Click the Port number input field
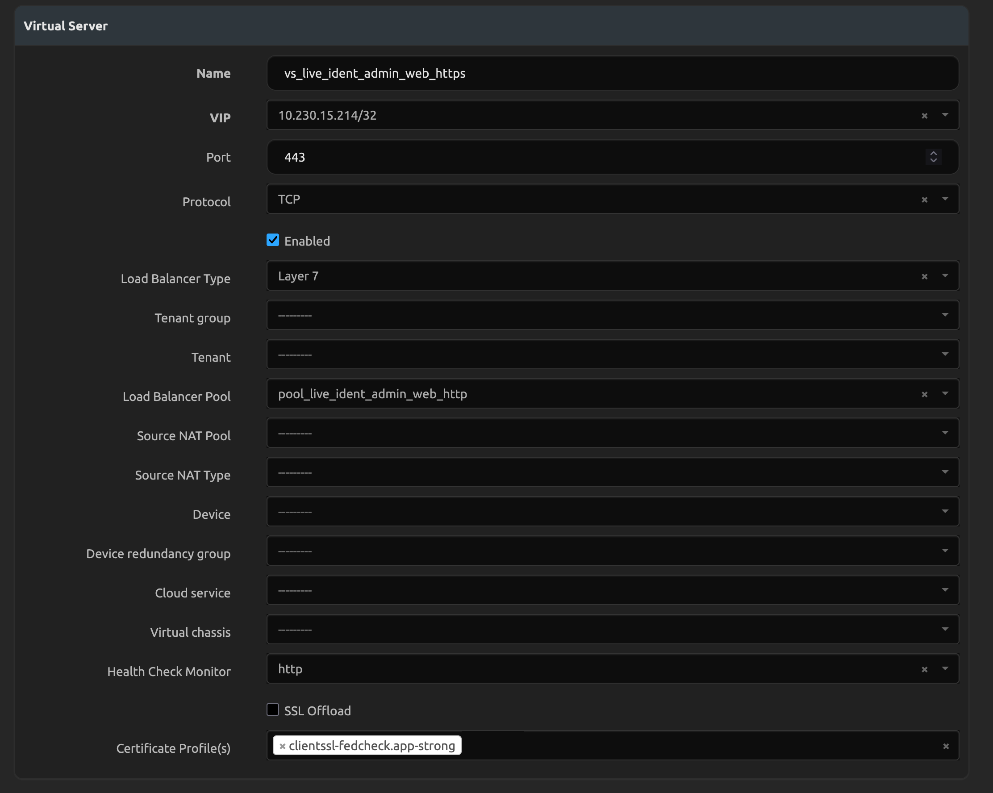This screenshot has width=993, height=793. [x=576, y=157]
